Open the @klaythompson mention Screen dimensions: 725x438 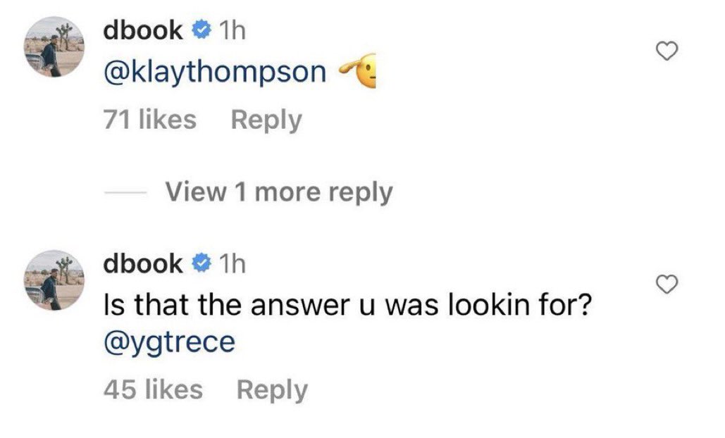[x=215, y=73]
